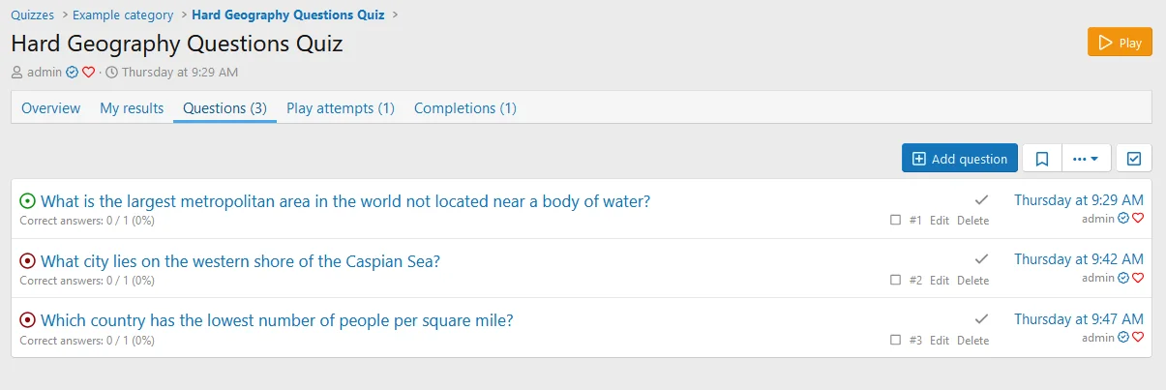Screen dimensions: 1166x390
Task: Click the bookmark icon button
Action: click(1042, 159)
